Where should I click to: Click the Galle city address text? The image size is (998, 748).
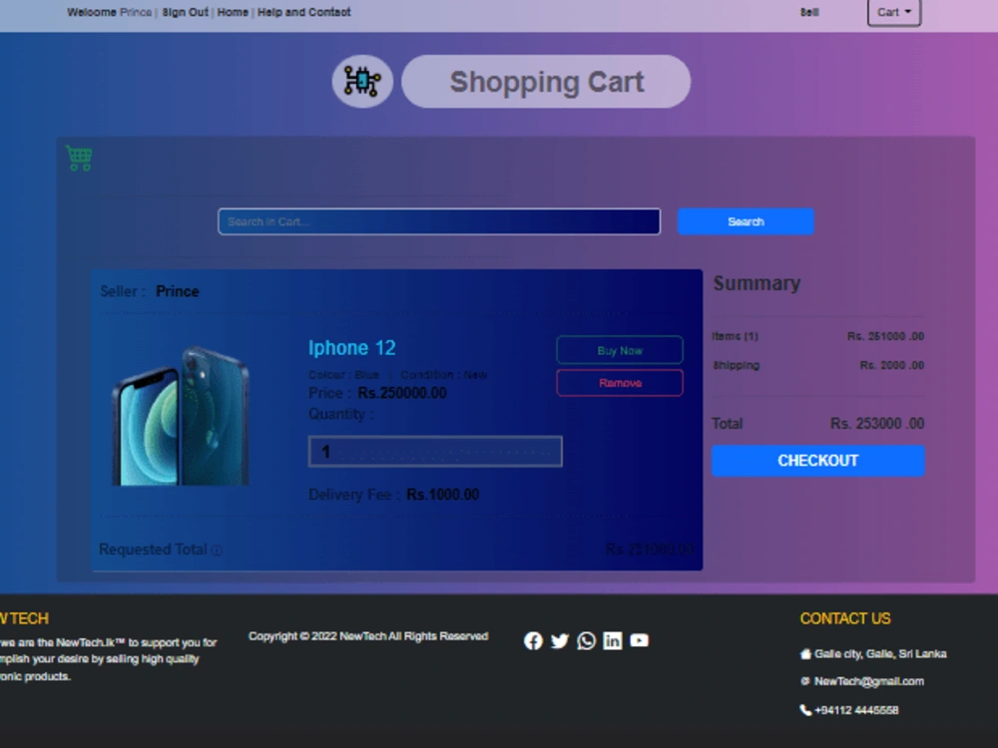click(x=880, y=654)
